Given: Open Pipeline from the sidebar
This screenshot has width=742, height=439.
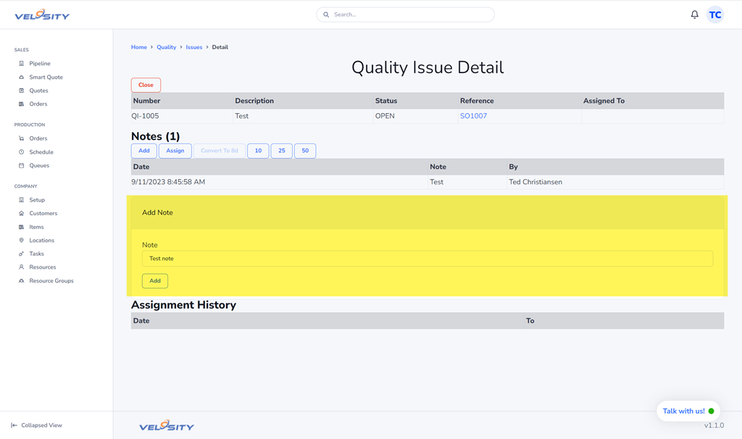Looking at the screenshot, I should [x=40, y=64].
